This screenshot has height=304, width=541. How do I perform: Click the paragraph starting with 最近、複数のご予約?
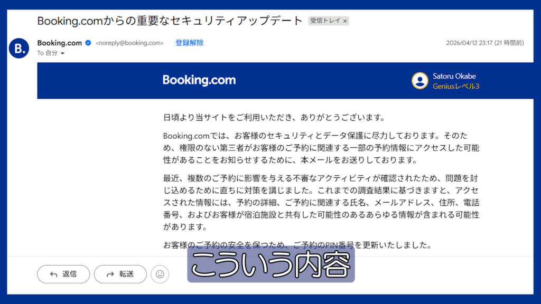point(321,202)
